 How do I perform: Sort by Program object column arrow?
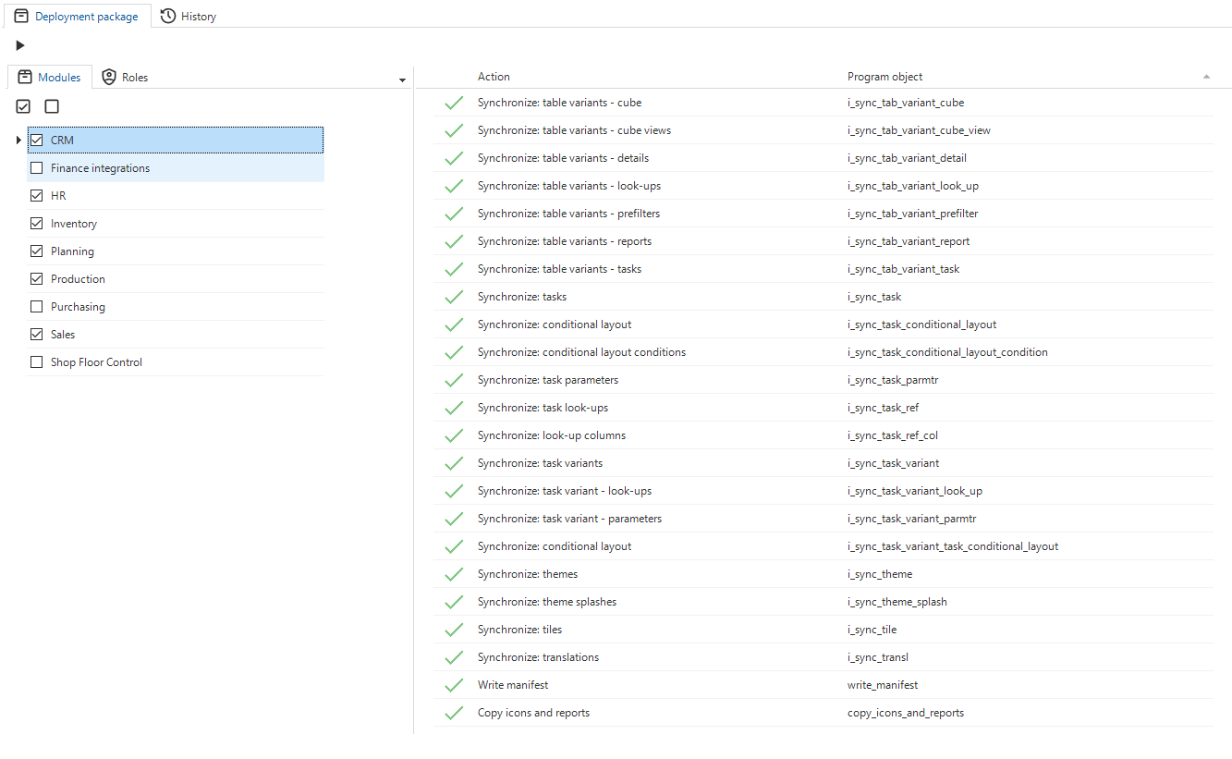click(1206, 77)
